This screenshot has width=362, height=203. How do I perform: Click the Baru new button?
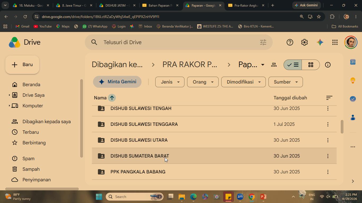(x=22, y=65)
